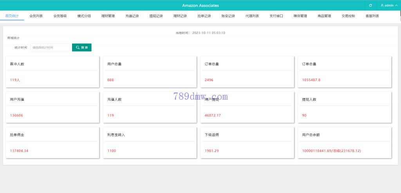
Task: Open the admin user dropdown
Action: click(x=389, y=5)
